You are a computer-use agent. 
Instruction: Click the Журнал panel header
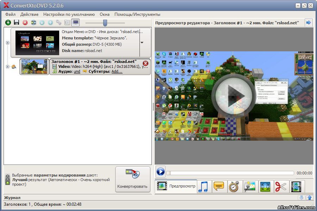click(12, 198)
